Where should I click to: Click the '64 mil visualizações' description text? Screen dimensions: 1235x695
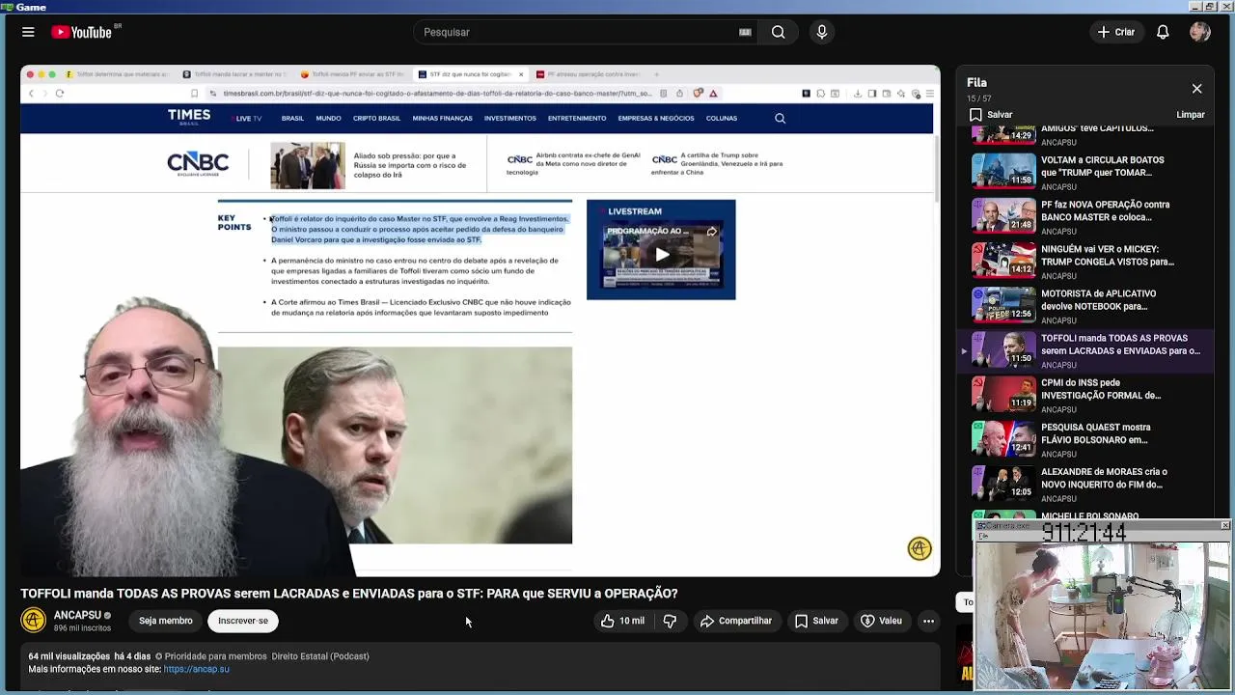pos(69,656)
